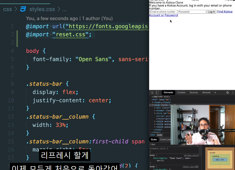Click line number 7 in the gutter

[12, 76]
